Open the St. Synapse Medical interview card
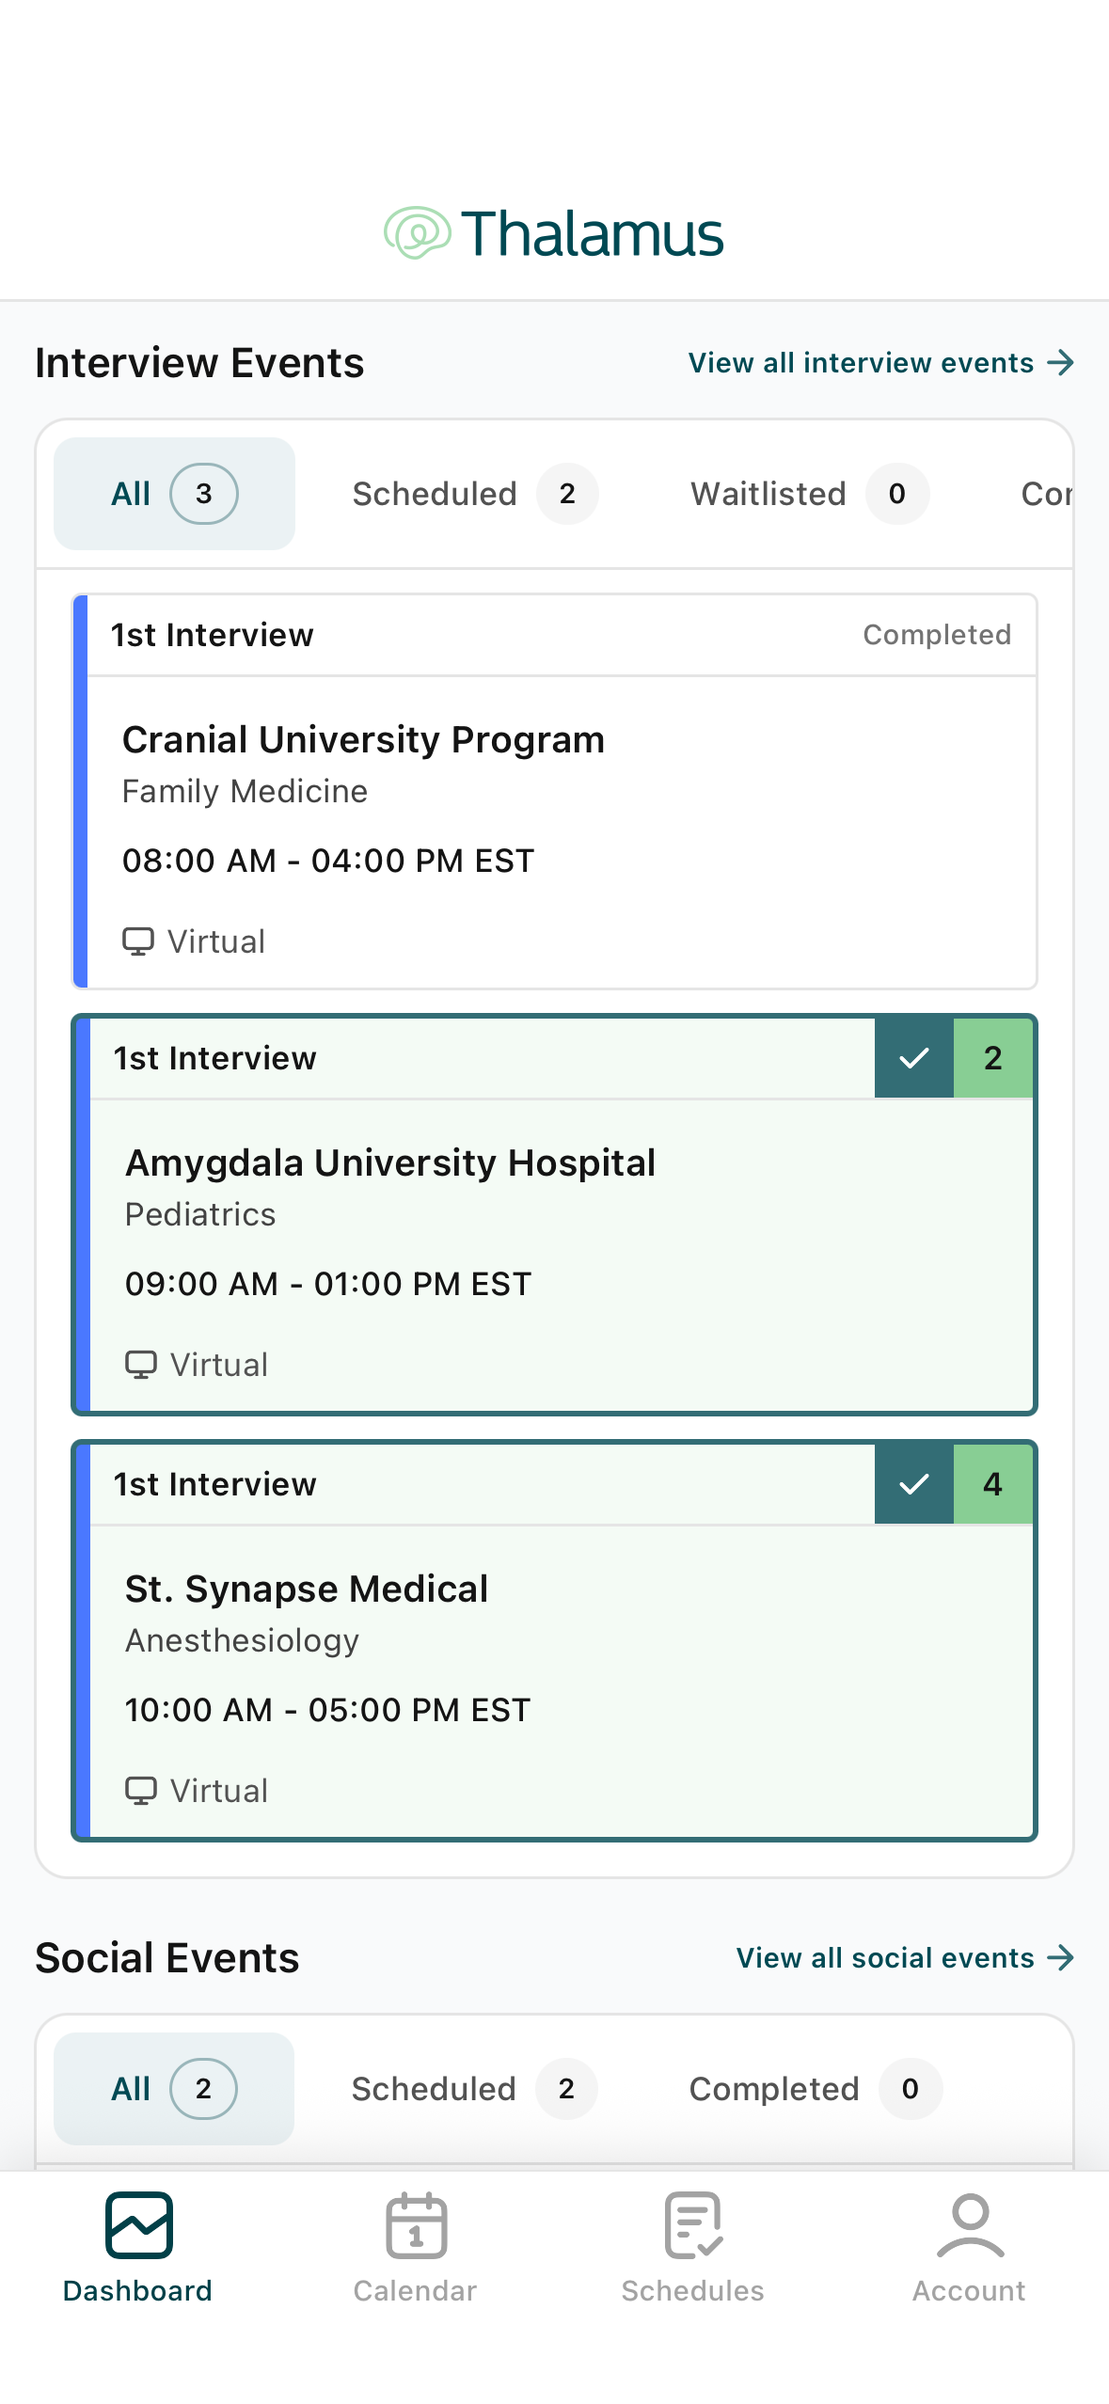 coord(555,1640)
